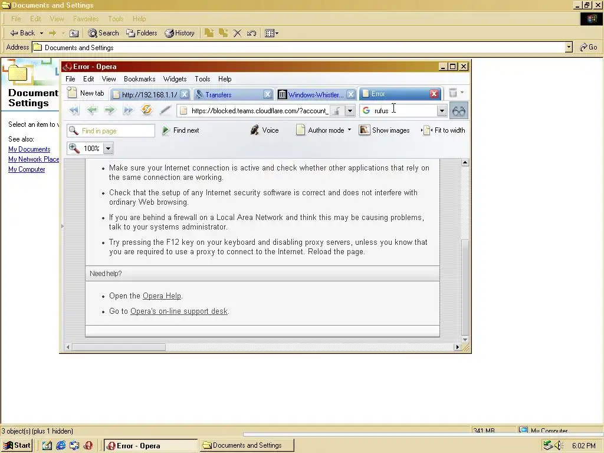Viewport: 604px width, 453px height.
Task: Click the Find next play arrow
Action: click(x=166, y=130)
